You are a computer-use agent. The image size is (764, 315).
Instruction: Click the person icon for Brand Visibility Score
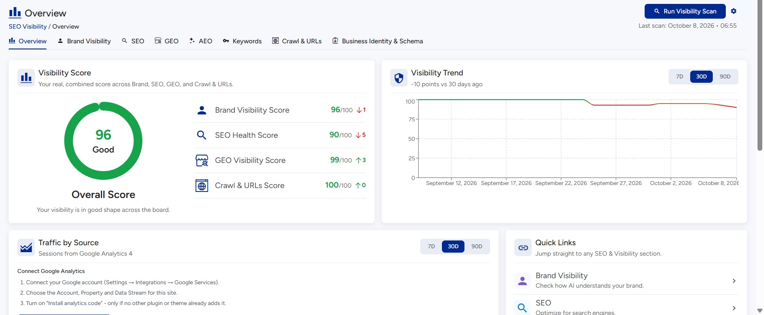point(202,110)
